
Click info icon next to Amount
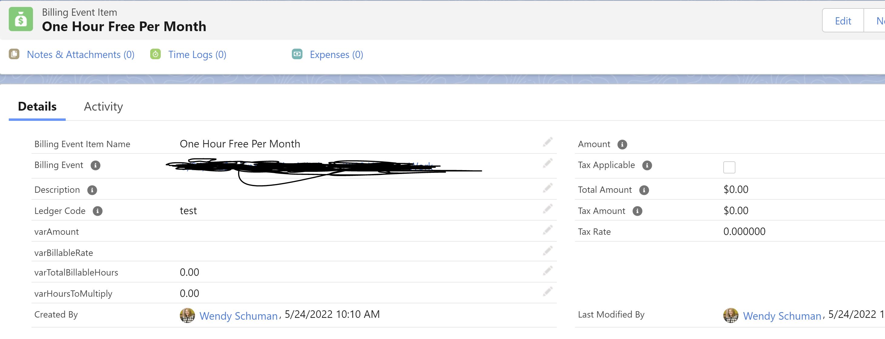pyautogui.click(x=622, y=144)
